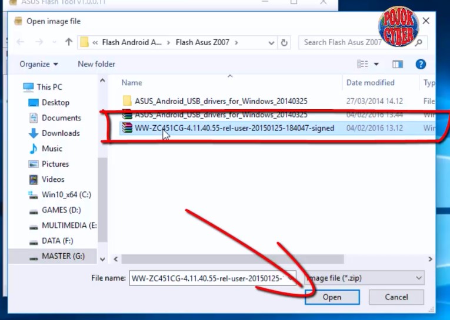Click the File name text field

pyautogui.click(x=212, y=278)
